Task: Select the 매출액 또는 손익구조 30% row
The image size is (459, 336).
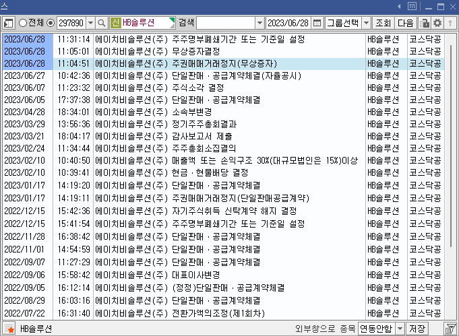Action: [x=223, y=160]
